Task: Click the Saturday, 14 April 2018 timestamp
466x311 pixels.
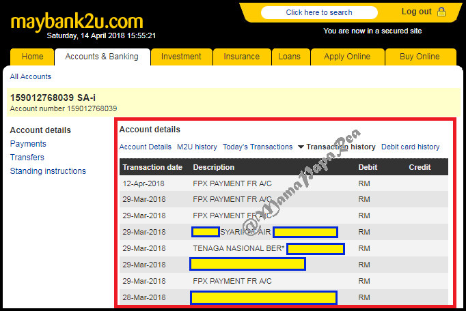Action: click(x=101, y=35)
